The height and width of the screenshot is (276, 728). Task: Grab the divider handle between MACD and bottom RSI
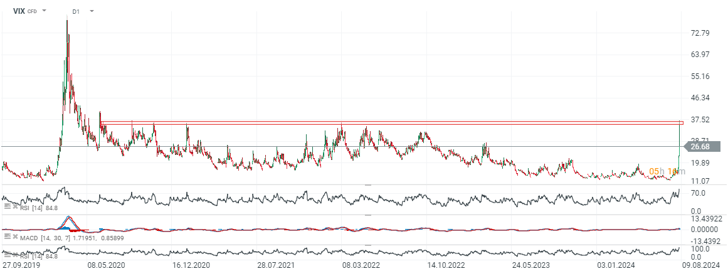point(367,245)
